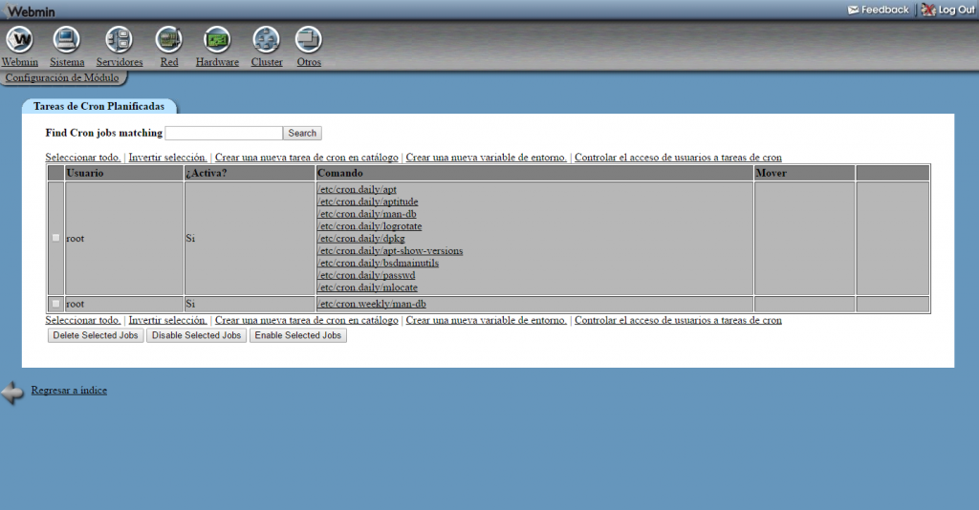Click Enable Selected Jobs button
979x510 pixels.
pyautogui.click(x=297, y=336)
